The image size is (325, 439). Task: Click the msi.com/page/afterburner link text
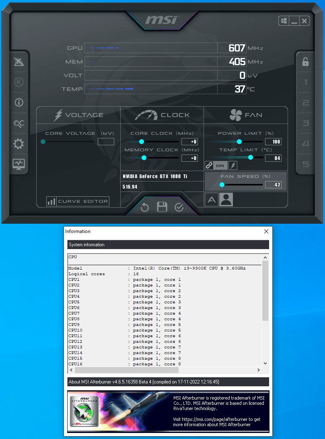click(215, 419)
